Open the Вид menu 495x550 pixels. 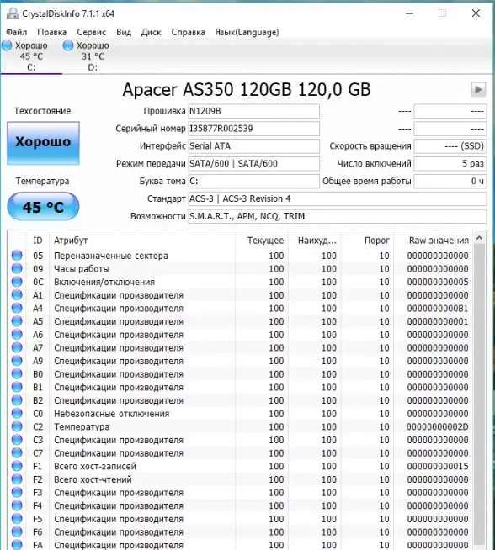coord(124,32)
